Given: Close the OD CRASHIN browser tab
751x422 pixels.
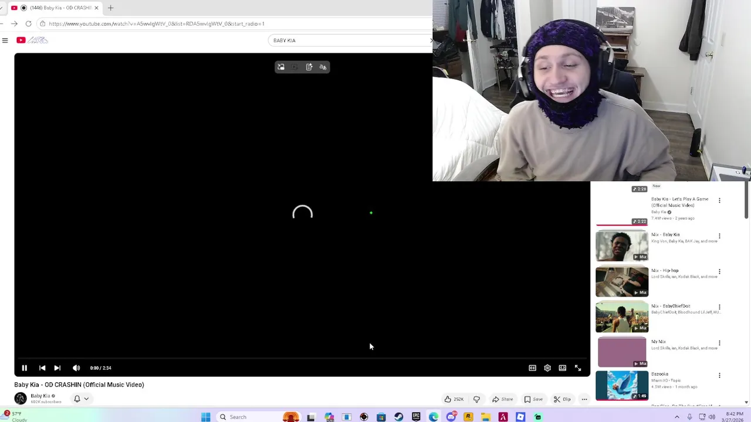Looking at the screenshot, I should (96, 8).
